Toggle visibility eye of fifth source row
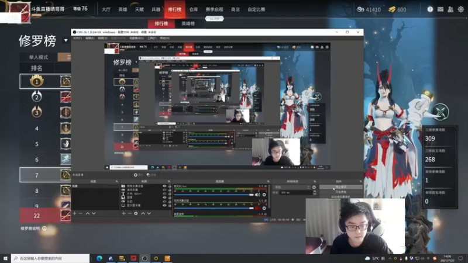468x263 pixels. [164, 202]
